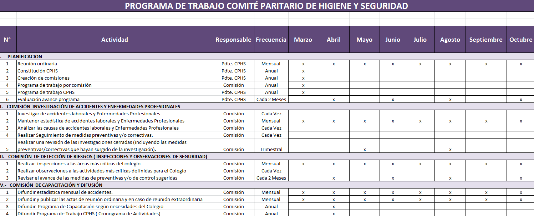The height and width of the screenshot is (216, 534).
Task: Select the 'Actividad' column header cell
Action: pos(115,40)
